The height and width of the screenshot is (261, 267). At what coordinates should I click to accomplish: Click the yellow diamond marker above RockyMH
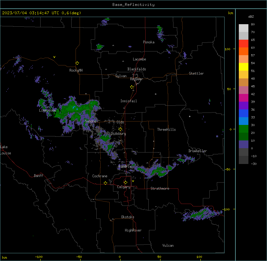tap(77, 63)
